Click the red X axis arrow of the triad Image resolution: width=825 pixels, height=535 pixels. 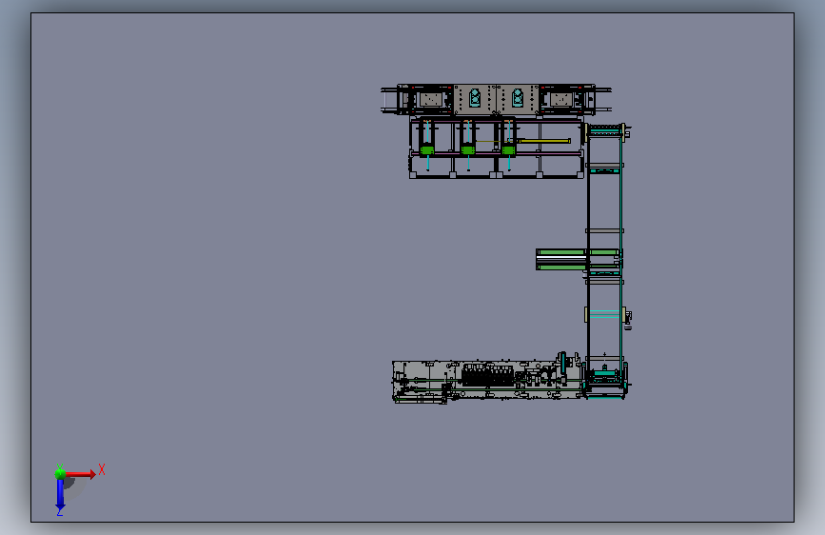[x=81, y=474]
